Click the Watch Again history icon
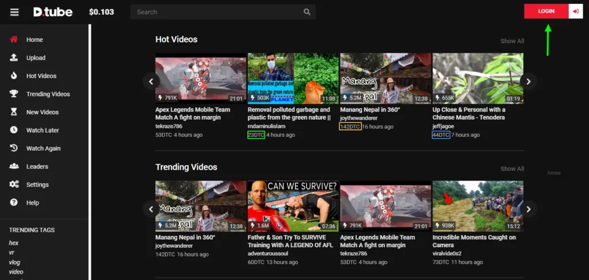Image resolution: width=589 pixels, height=280 pixels. tap(14, 148)
